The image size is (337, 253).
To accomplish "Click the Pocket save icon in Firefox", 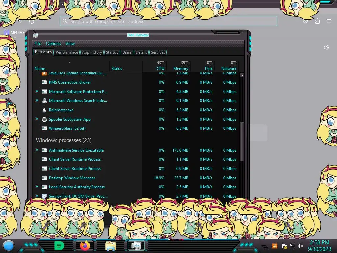I will click(x=305, y=21).
